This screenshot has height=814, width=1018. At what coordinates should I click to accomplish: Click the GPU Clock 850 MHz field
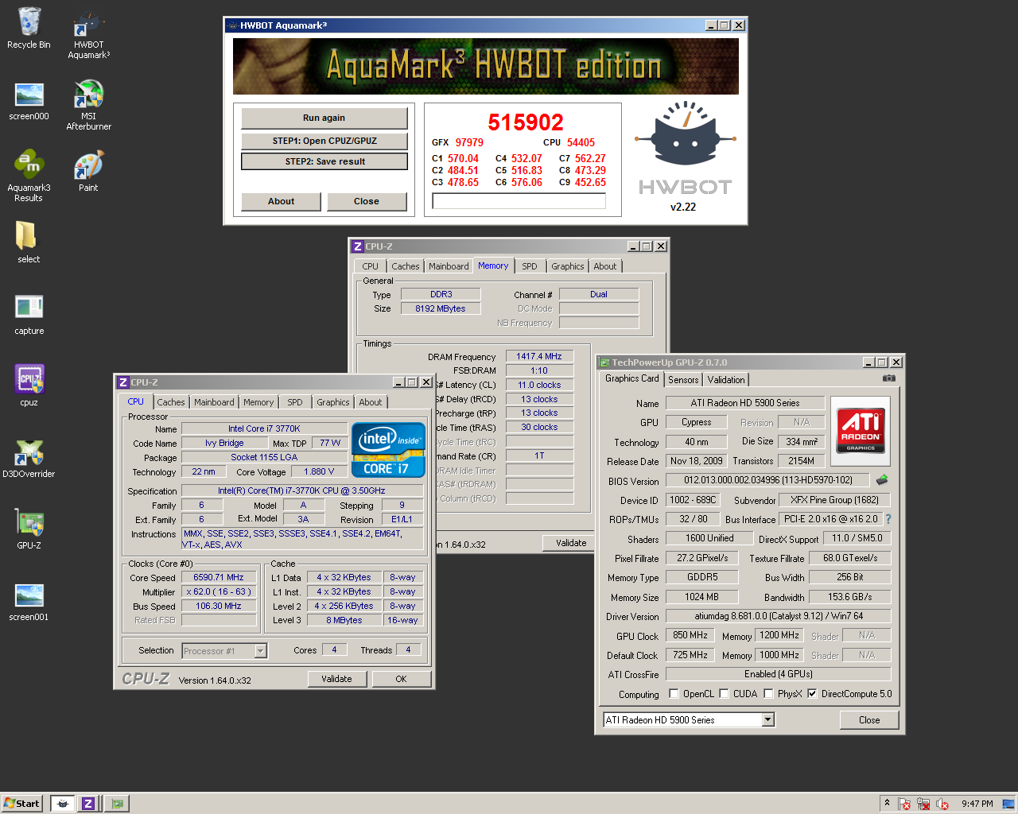(690, 635)
